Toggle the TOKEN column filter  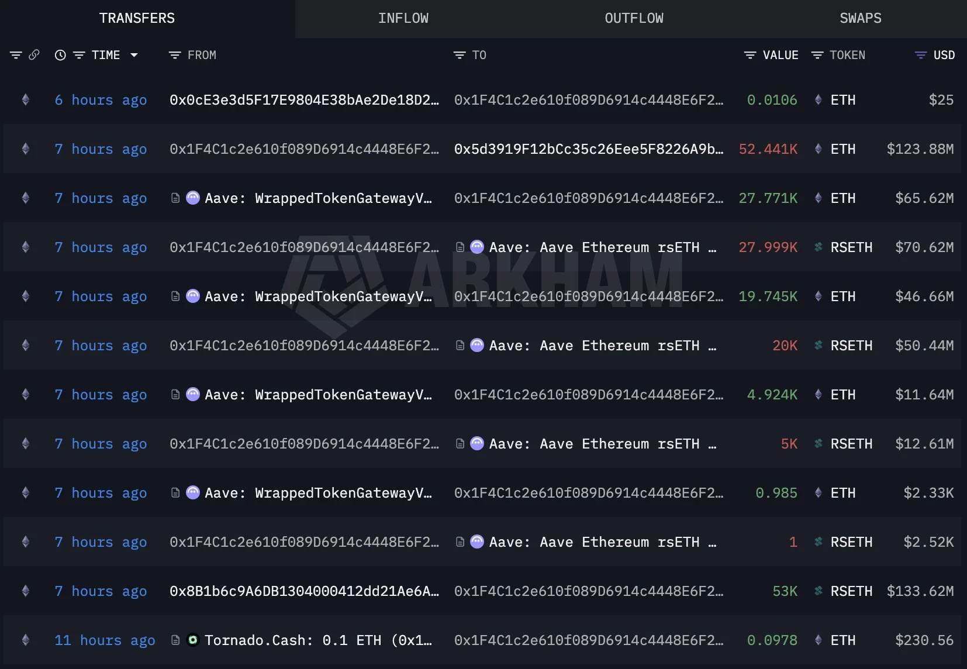point(817,55)
